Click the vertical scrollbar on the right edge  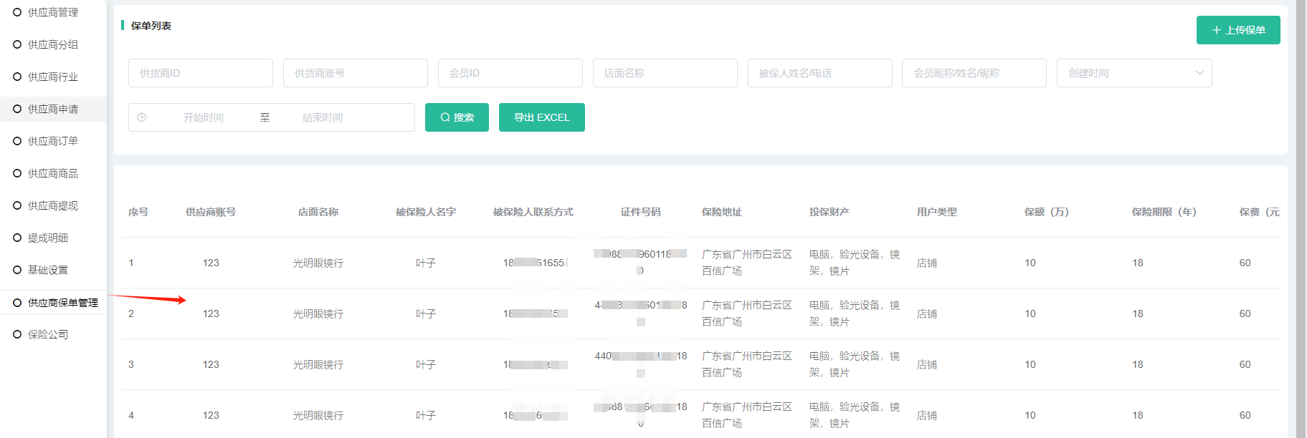click(1301, 215)
